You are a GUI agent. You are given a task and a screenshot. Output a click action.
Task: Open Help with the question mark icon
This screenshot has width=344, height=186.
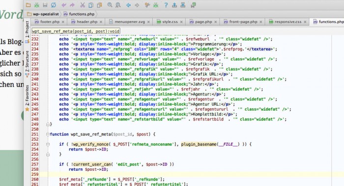coord(166,5)
